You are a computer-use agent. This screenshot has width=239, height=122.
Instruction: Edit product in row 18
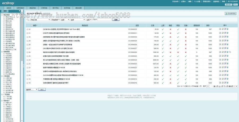coord(222,82)
